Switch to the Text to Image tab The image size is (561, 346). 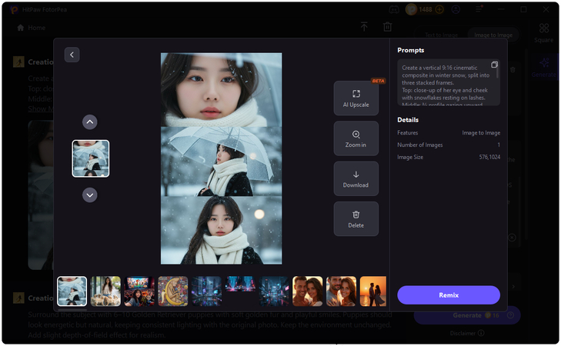[441, 35]
